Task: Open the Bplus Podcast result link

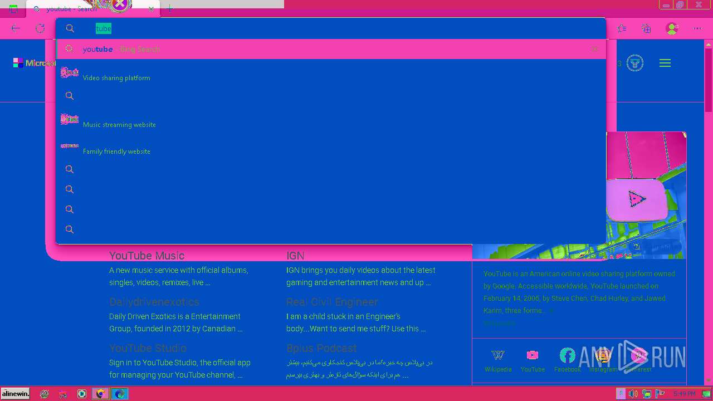Action: (321, 348)
